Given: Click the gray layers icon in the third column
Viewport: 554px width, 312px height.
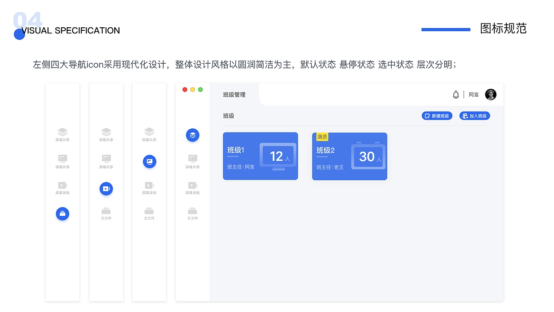Looking at the screenshot, I should 149,131.
